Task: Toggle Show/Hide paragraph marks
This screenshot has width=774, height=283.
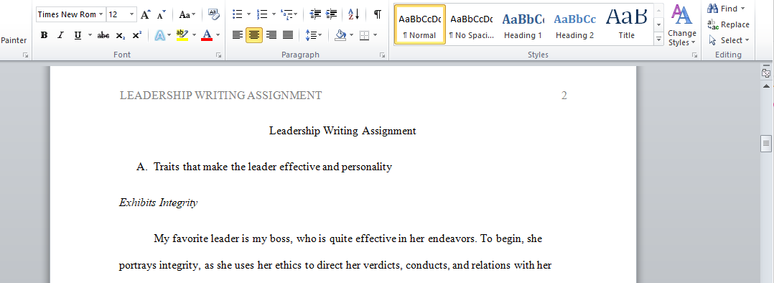Action: point(377,14)
